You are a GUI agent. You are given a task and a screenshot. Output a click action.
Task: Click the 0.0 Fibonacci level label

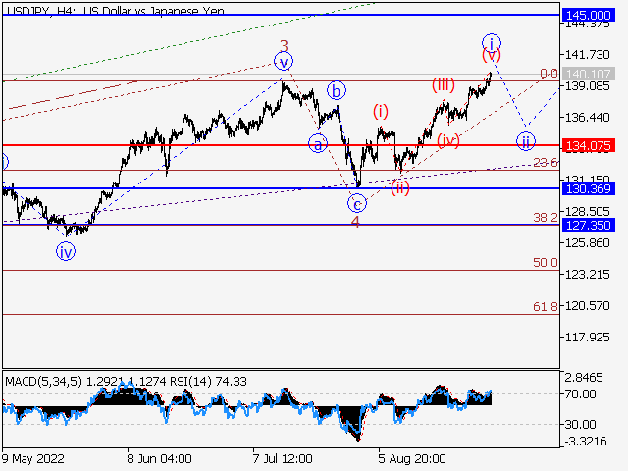(549, 74)
